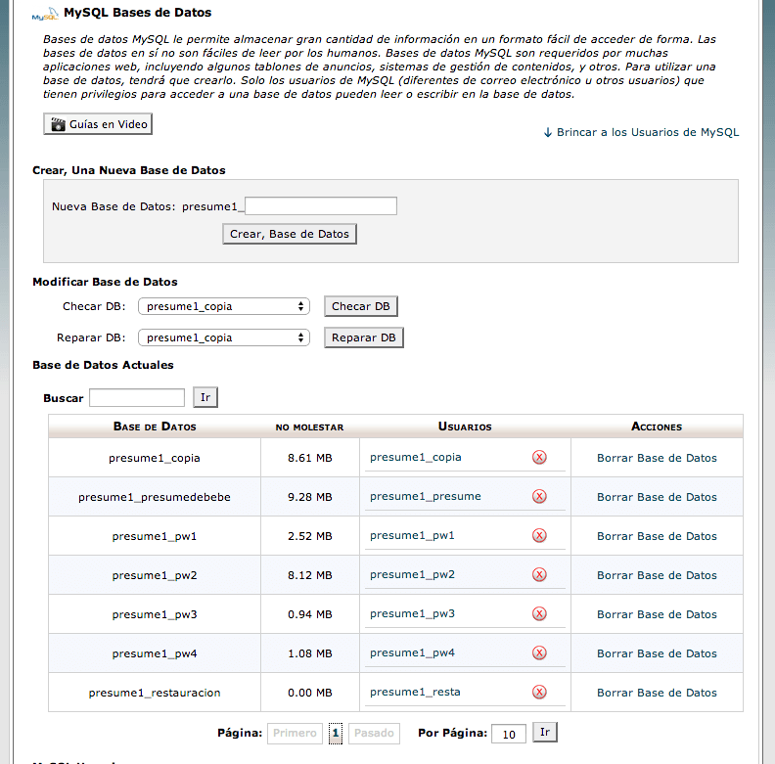Click Crear, Base de Datos button
Viewport: 775px width, 764px height.
(290, 234)
